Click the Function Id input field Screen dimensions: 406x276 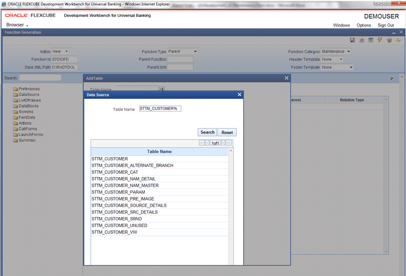[x=64, y=59]
